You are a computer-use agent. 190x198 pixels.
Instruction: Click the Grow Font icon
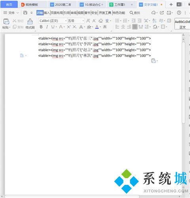pyautogui.click(x=88, y=21)
